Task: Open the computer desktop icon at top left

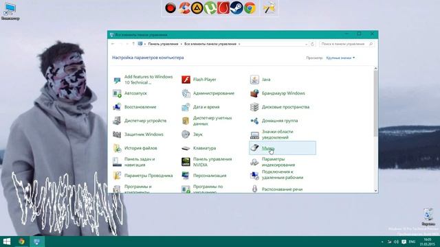Action: (x=10, y=12)
